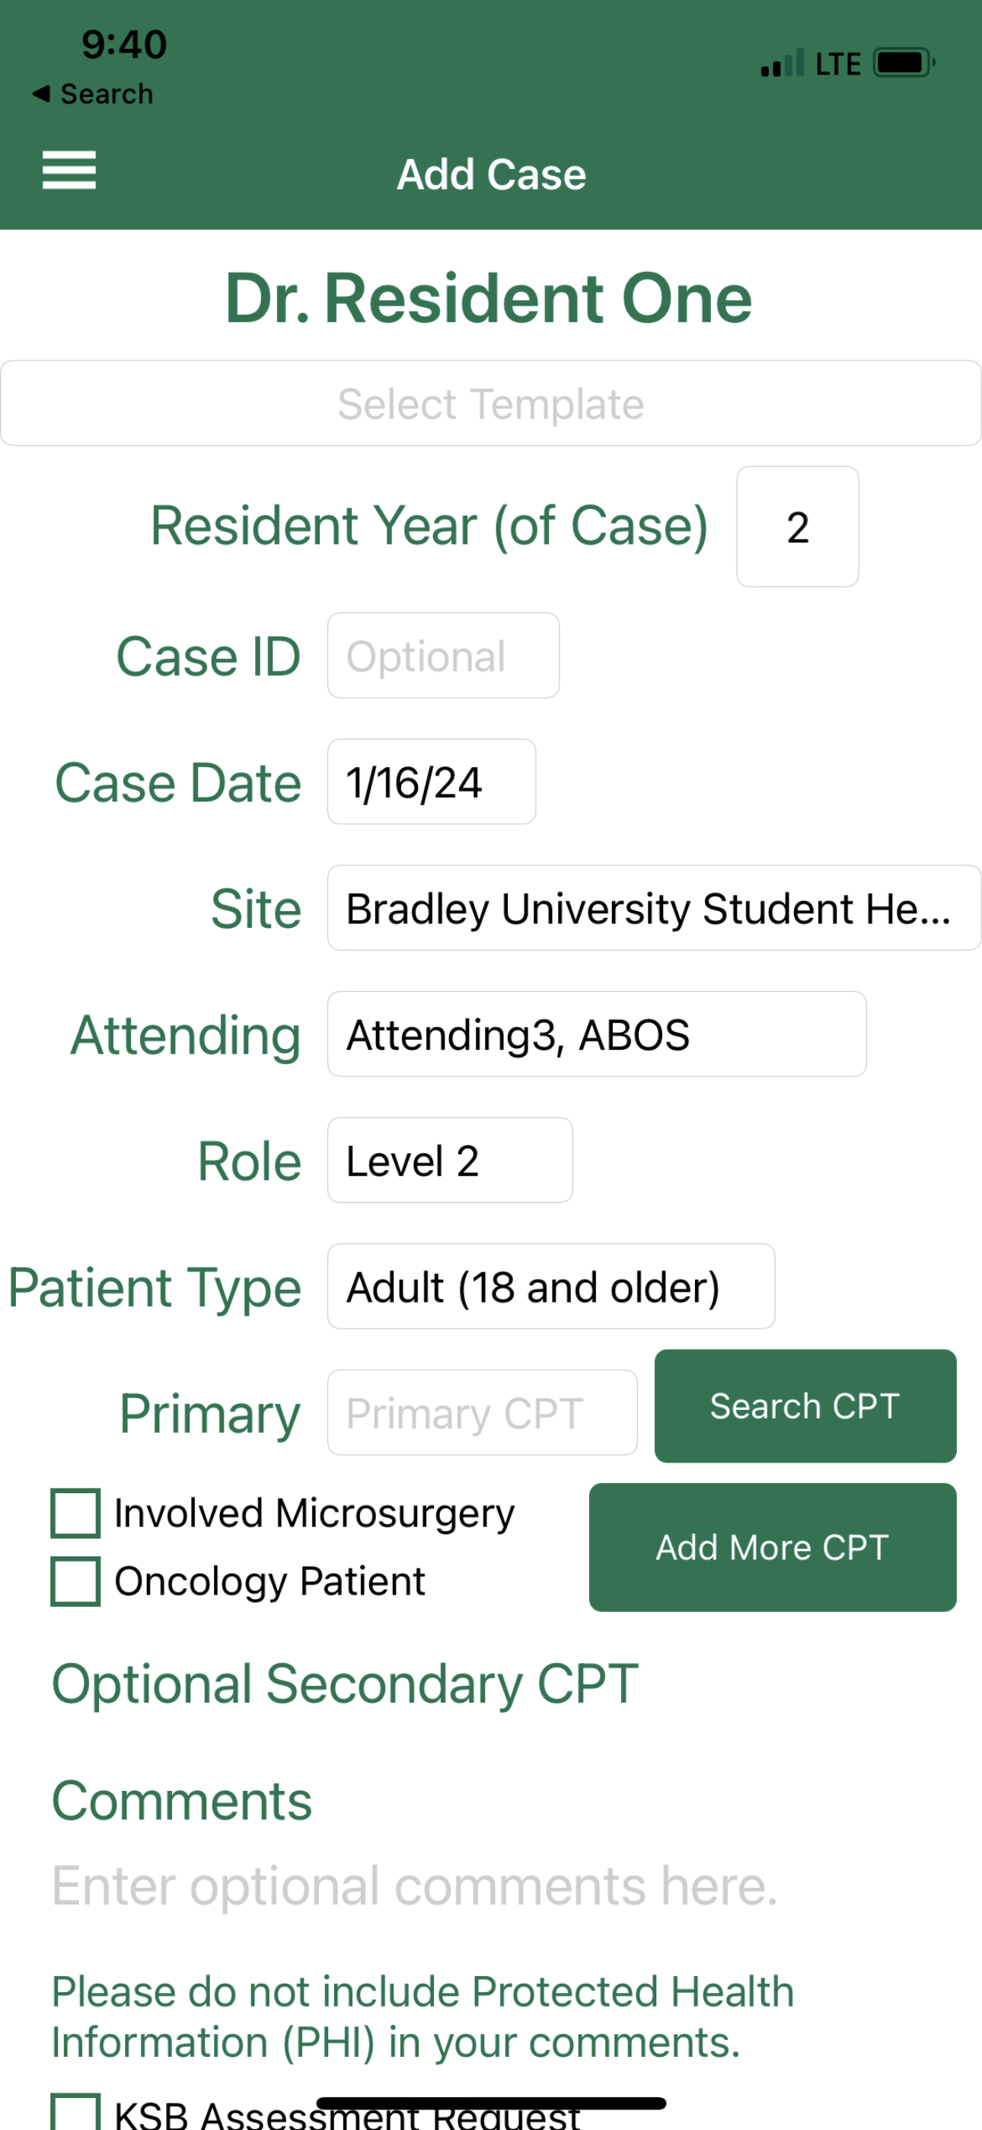Screen dimensions: 982x2130
Task: Enable the Oncology Patient checkbox
Action: 75,1580
